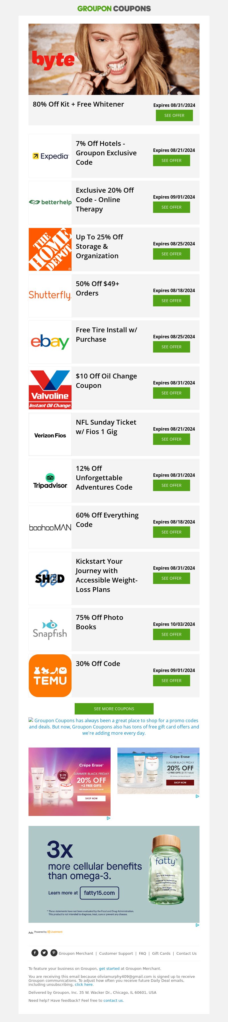Open the Customer Support footer link
The width and height of the screenshot is (228, 1022).
[116, 953]
